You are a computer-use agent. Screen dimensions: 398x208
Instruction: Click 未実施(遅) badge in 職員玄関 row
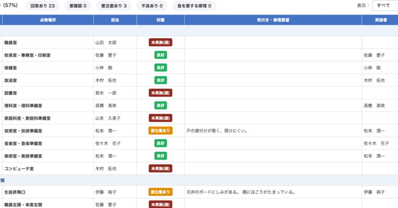coord(161,204)
